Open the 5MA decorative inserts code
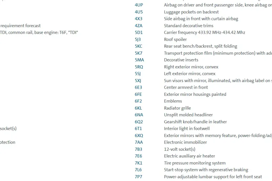Image resolution: width=272 pixels, height=181 pixels. pyautogui.click(x=139, y=60)
